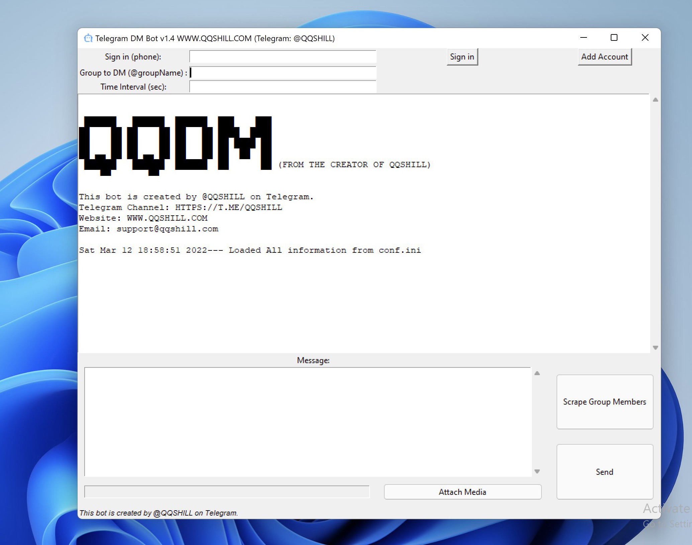Click the Add Account button
This screenshot has height=545, width=692.
[605, 57]
